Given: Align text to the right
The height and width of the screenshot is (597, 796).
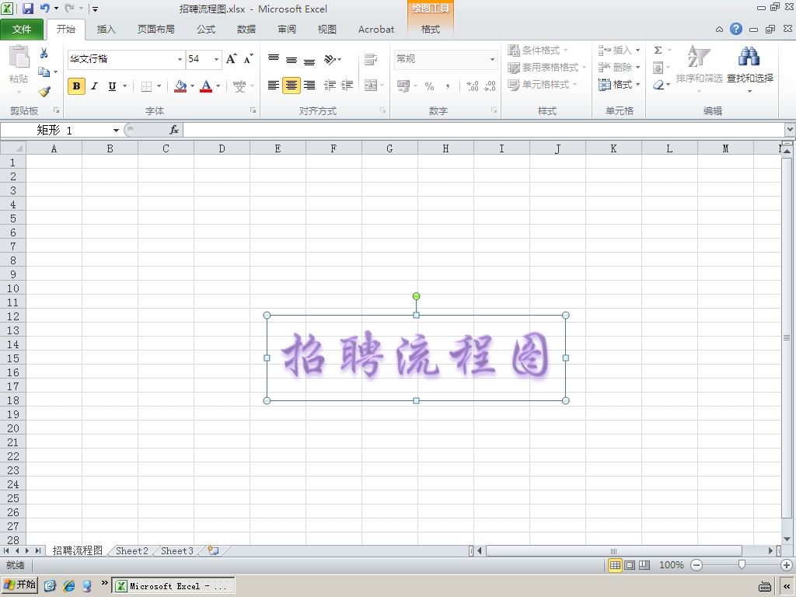Looking at the screenshot, I should coord(309,86).
